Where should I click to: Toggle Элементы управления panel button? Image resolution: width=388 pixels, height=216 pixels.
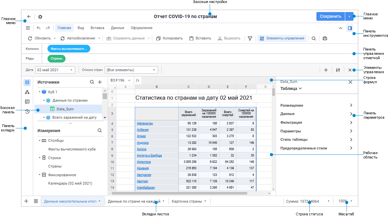[282, 38]
